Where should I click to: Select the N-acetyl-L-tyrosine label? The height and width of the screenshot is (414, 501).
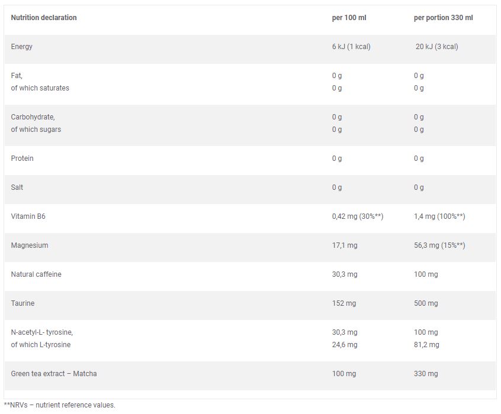tap(42, 332)
